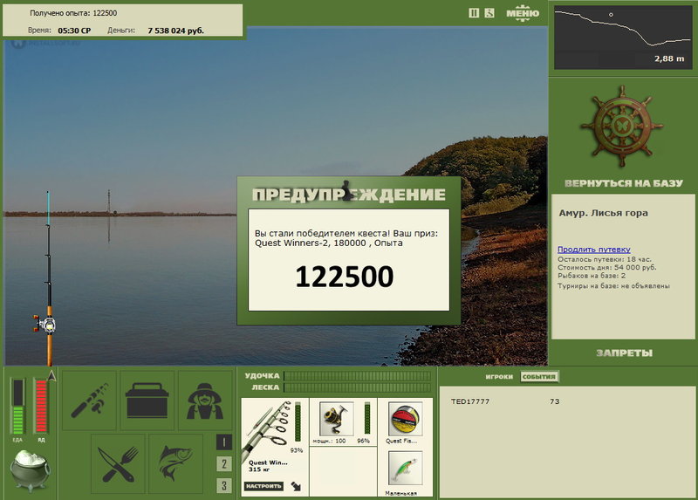Screen dimensions: 698x500
Task: Select the Quest fishing line spool
Action: [404, 419]
